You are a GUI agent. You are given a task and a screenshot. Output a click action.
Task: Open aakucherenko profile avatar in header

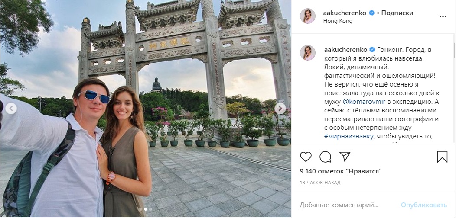tap(308, 16)
